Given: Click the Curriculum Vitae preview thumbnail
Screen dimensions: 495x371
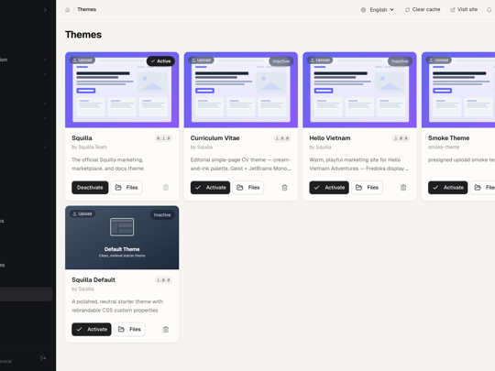Looking at the screenshot, I should [241, 90].
